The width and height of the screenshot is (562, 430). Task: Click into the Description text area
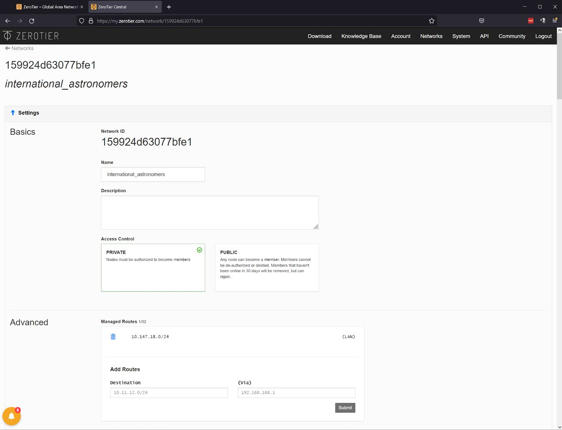(210, 213)
